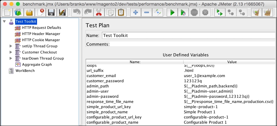The height and width of the screenshot is (126, 277).
Task: Click the Undo arrow icon
Action: coord(77,12)
